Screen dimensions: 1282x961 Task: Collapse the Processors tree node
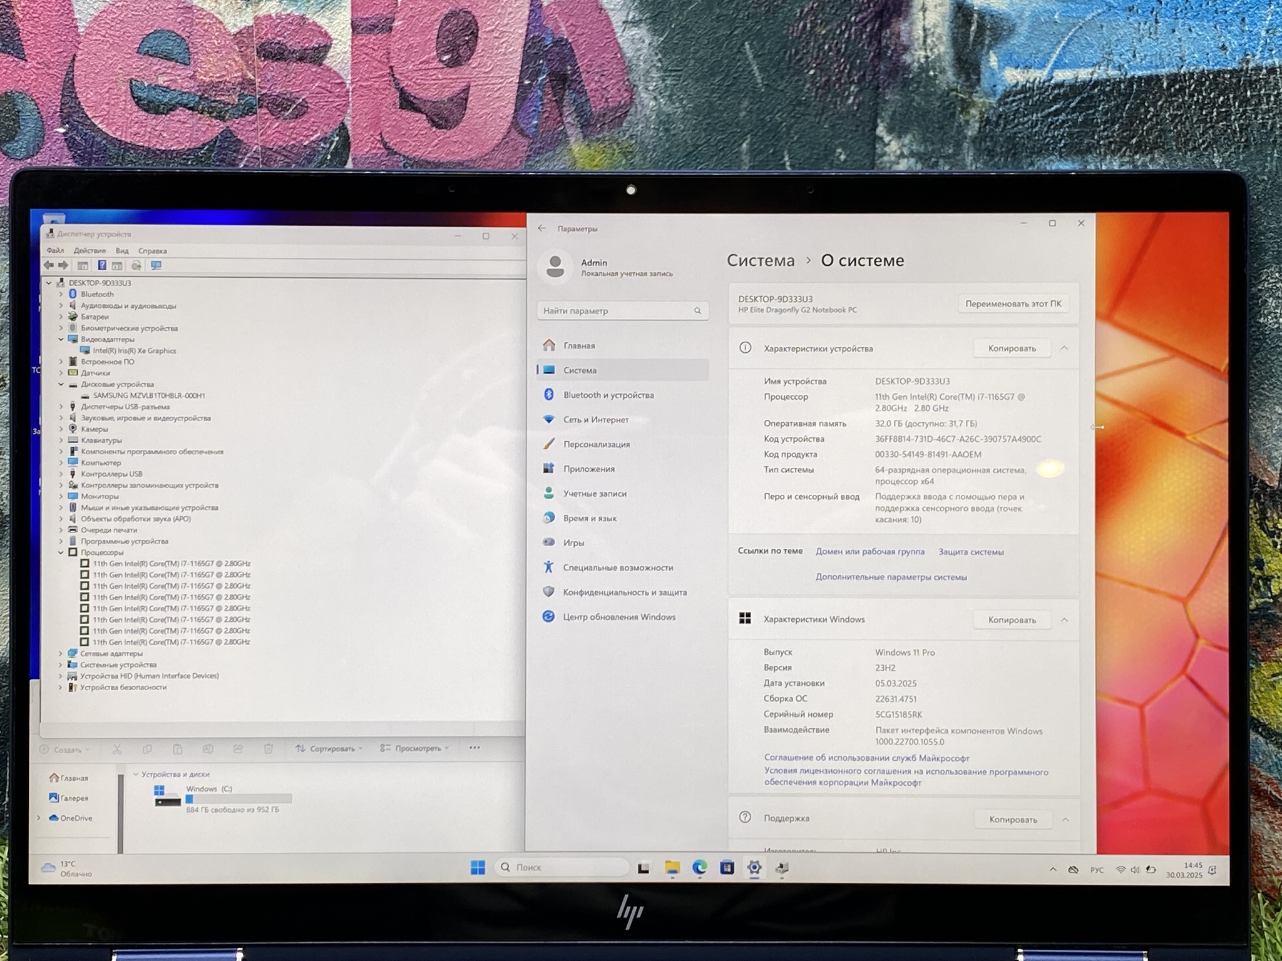(61, 552)
